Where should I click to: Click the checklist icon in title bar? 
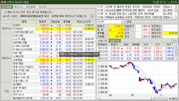coord(158,2)
